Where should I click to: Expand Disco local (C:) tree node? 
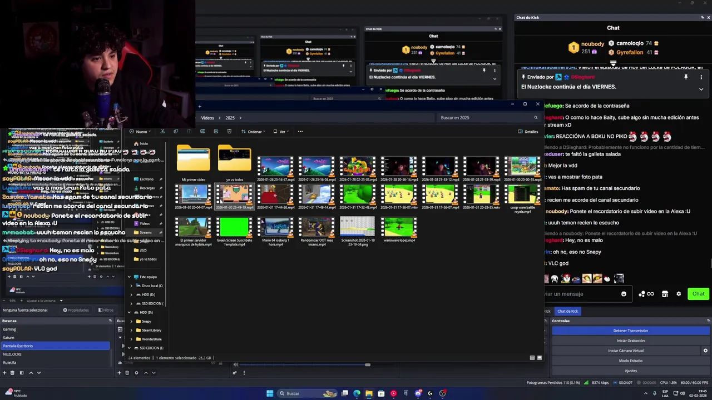coord(131,286)
